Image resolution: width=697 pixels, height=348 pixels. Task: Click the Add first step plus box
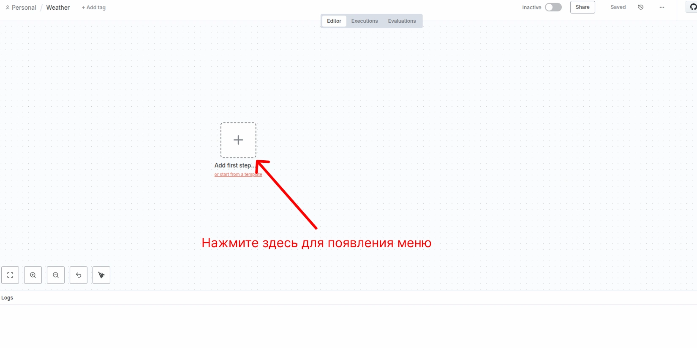click(238, 140)
